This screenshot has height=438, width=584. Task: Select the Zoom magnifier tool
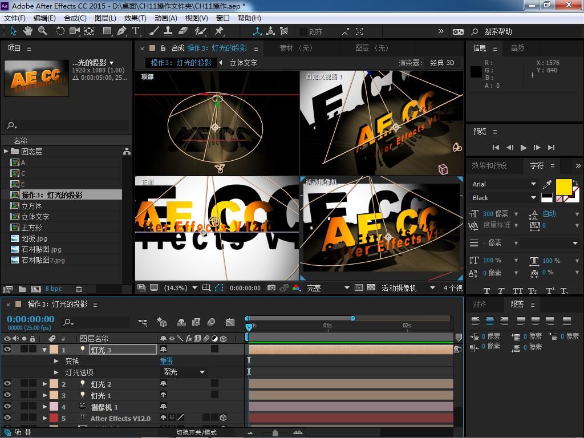pyautogui.click(x=42, y=31)
